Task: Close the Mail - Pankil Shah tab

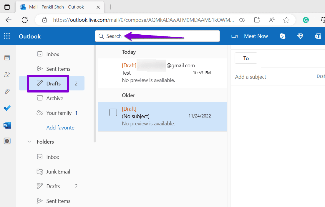Action: 98,7
